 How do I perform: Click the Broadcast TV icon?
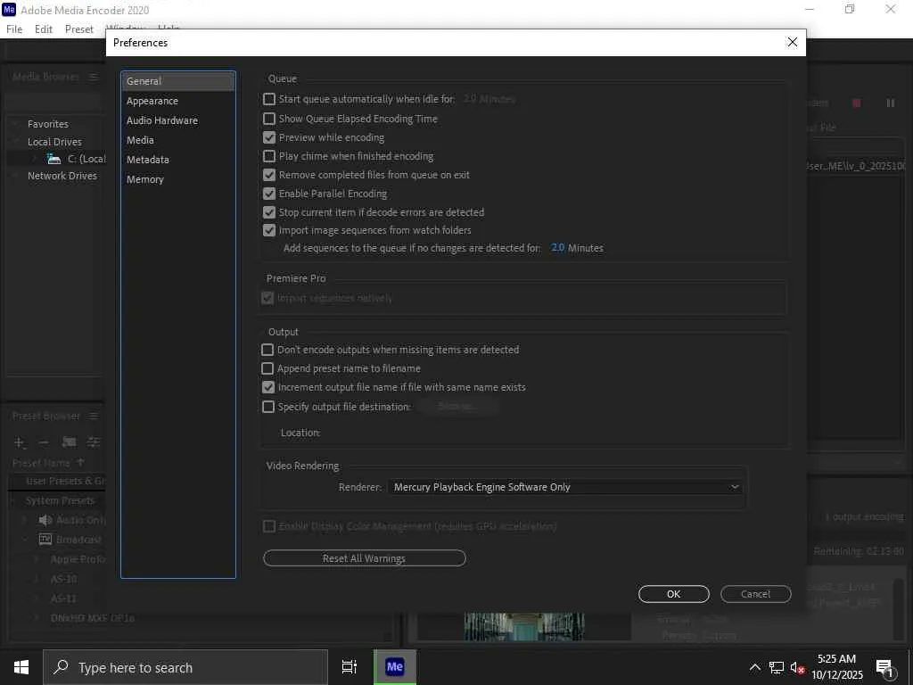(x=45, y=540)
